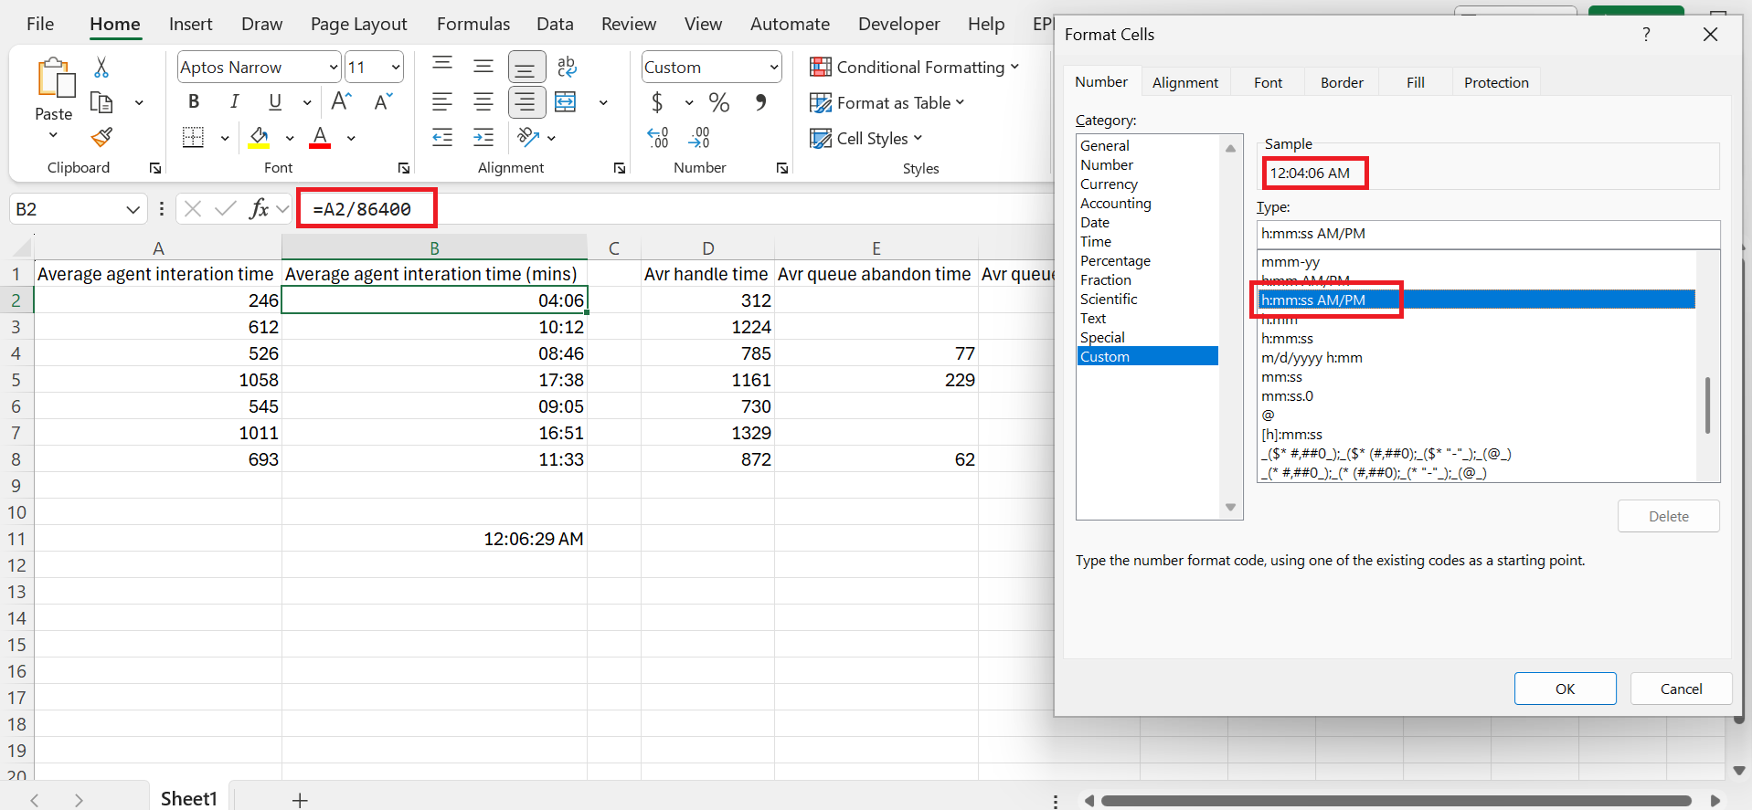This screenshot has width=1752, height=810.
Task: Click the formula bar Enter checkmark
Action: coord(225,209)
